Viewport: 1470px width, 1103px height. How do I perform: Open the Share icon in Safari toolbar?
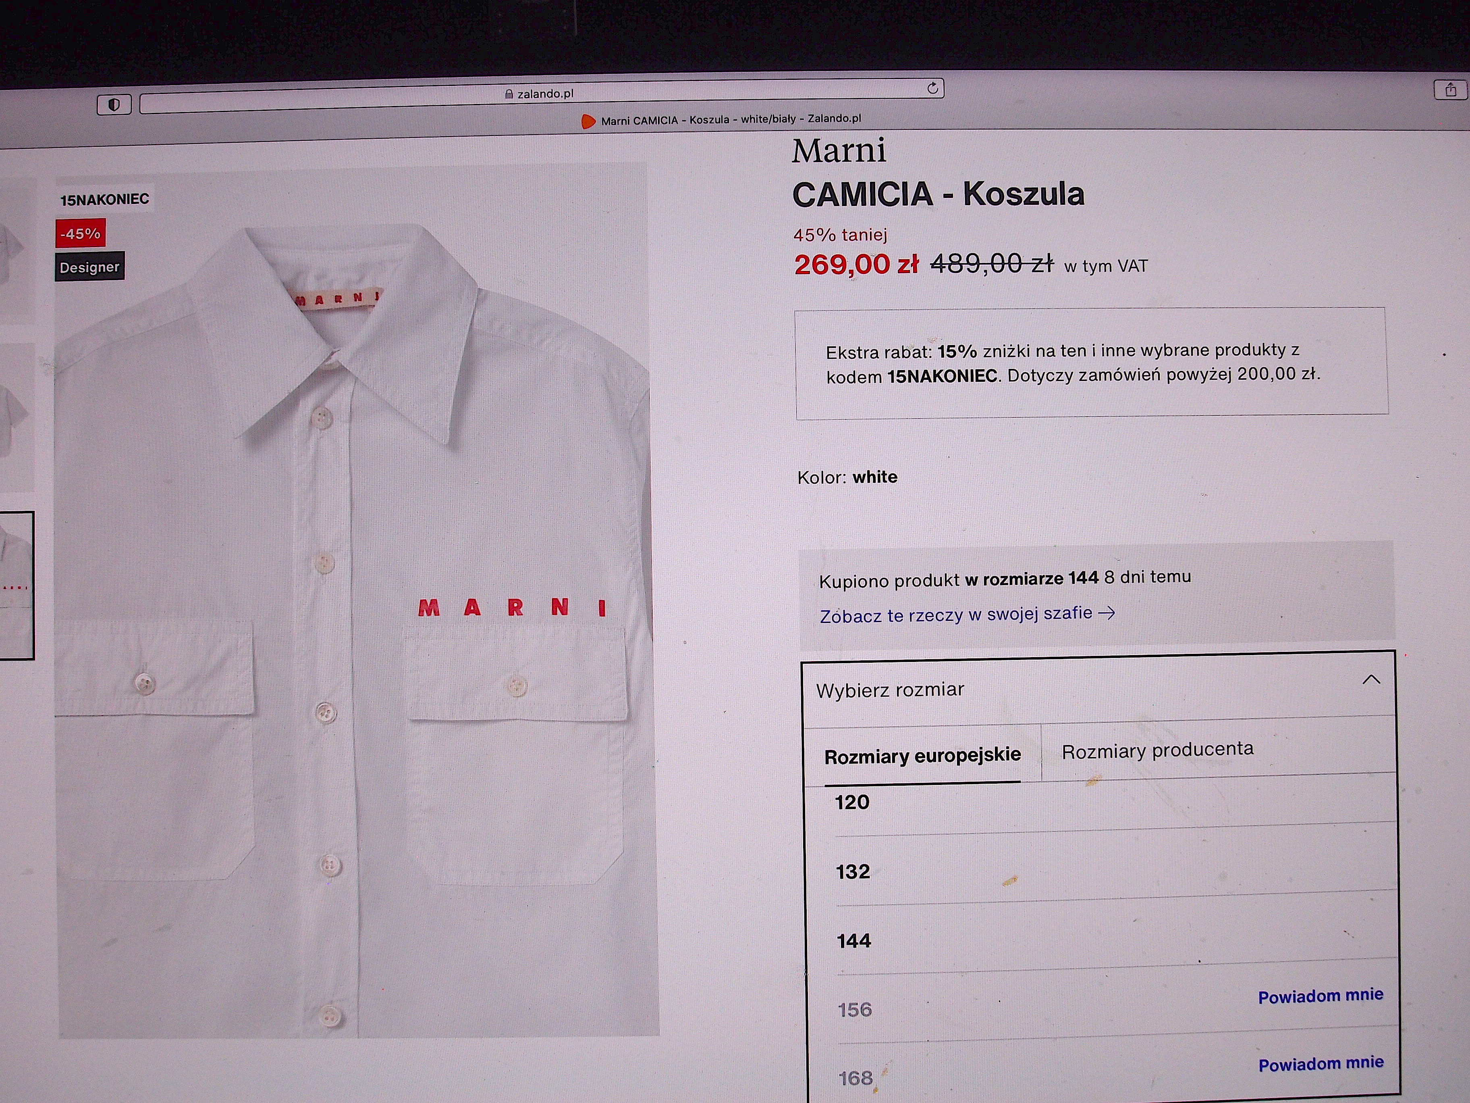coord(1451,90)
